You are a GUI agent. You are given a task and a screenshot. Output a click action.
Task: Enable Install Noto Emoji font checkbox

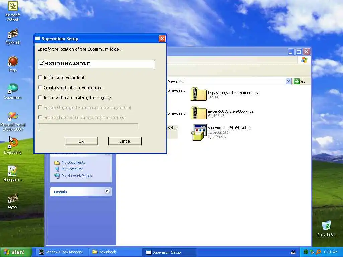40,77
